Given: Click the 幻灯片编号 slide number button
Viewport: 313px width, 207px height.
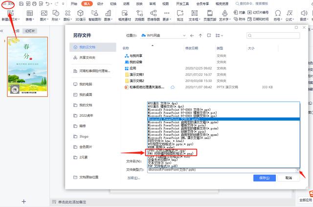Looking at the screenshot, I should (258, 12).
